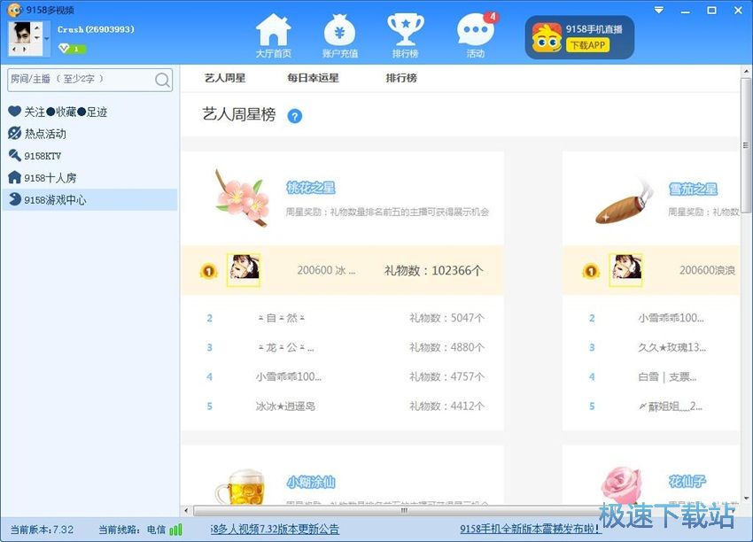The height and width of the screenshot is (542, 753).
Task: Click gold rank 1 medal in 桃花之星 card
Action: coord(208,271)
